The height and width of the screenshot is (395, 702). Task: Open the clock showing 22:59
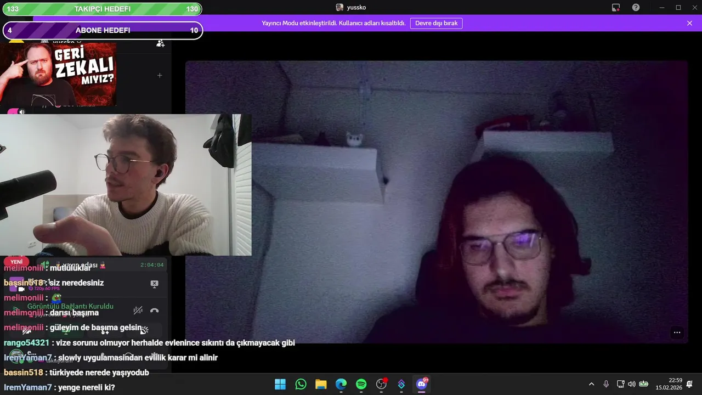[x=669, y=384]
